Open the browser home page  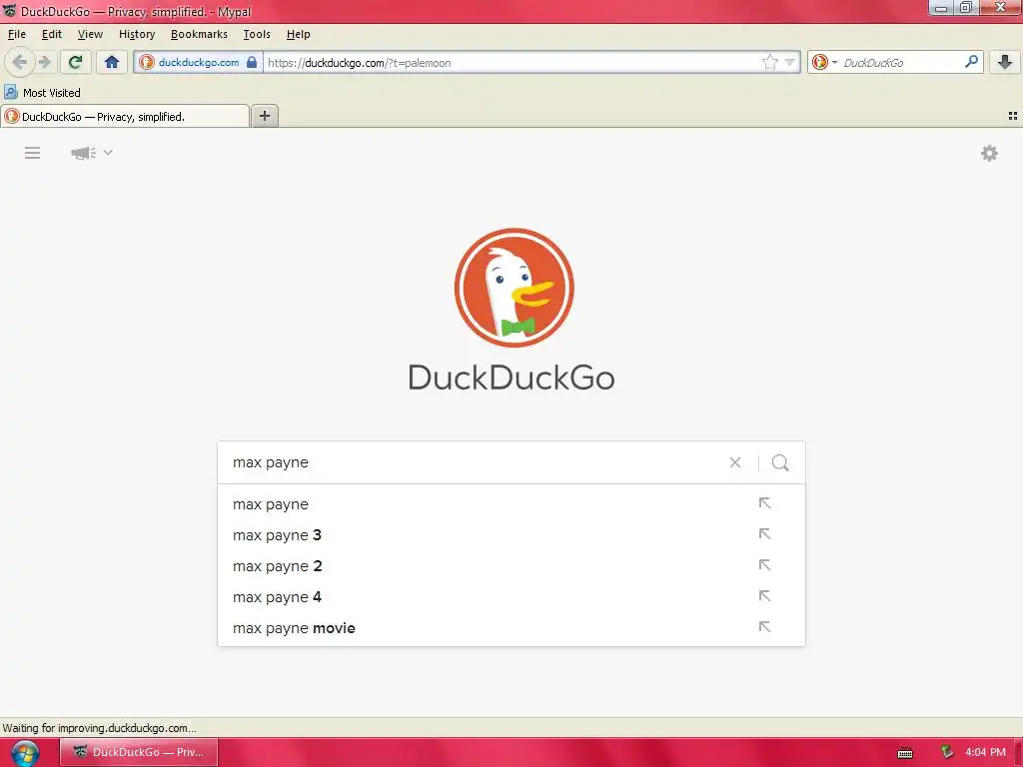click(112, 62)
